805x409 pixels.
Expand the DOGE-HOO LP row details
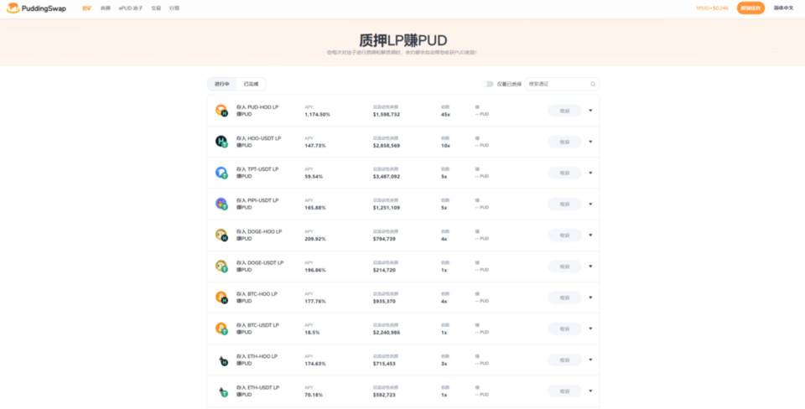click(590, 235)
